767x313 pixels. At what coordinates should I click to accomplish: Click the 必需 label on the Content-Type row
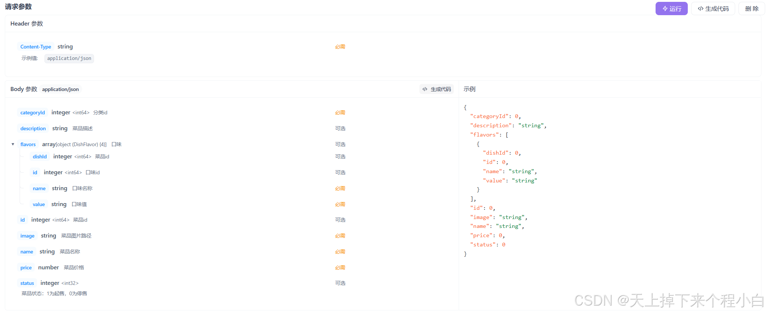pyautogui.click(x=340, y=47)
